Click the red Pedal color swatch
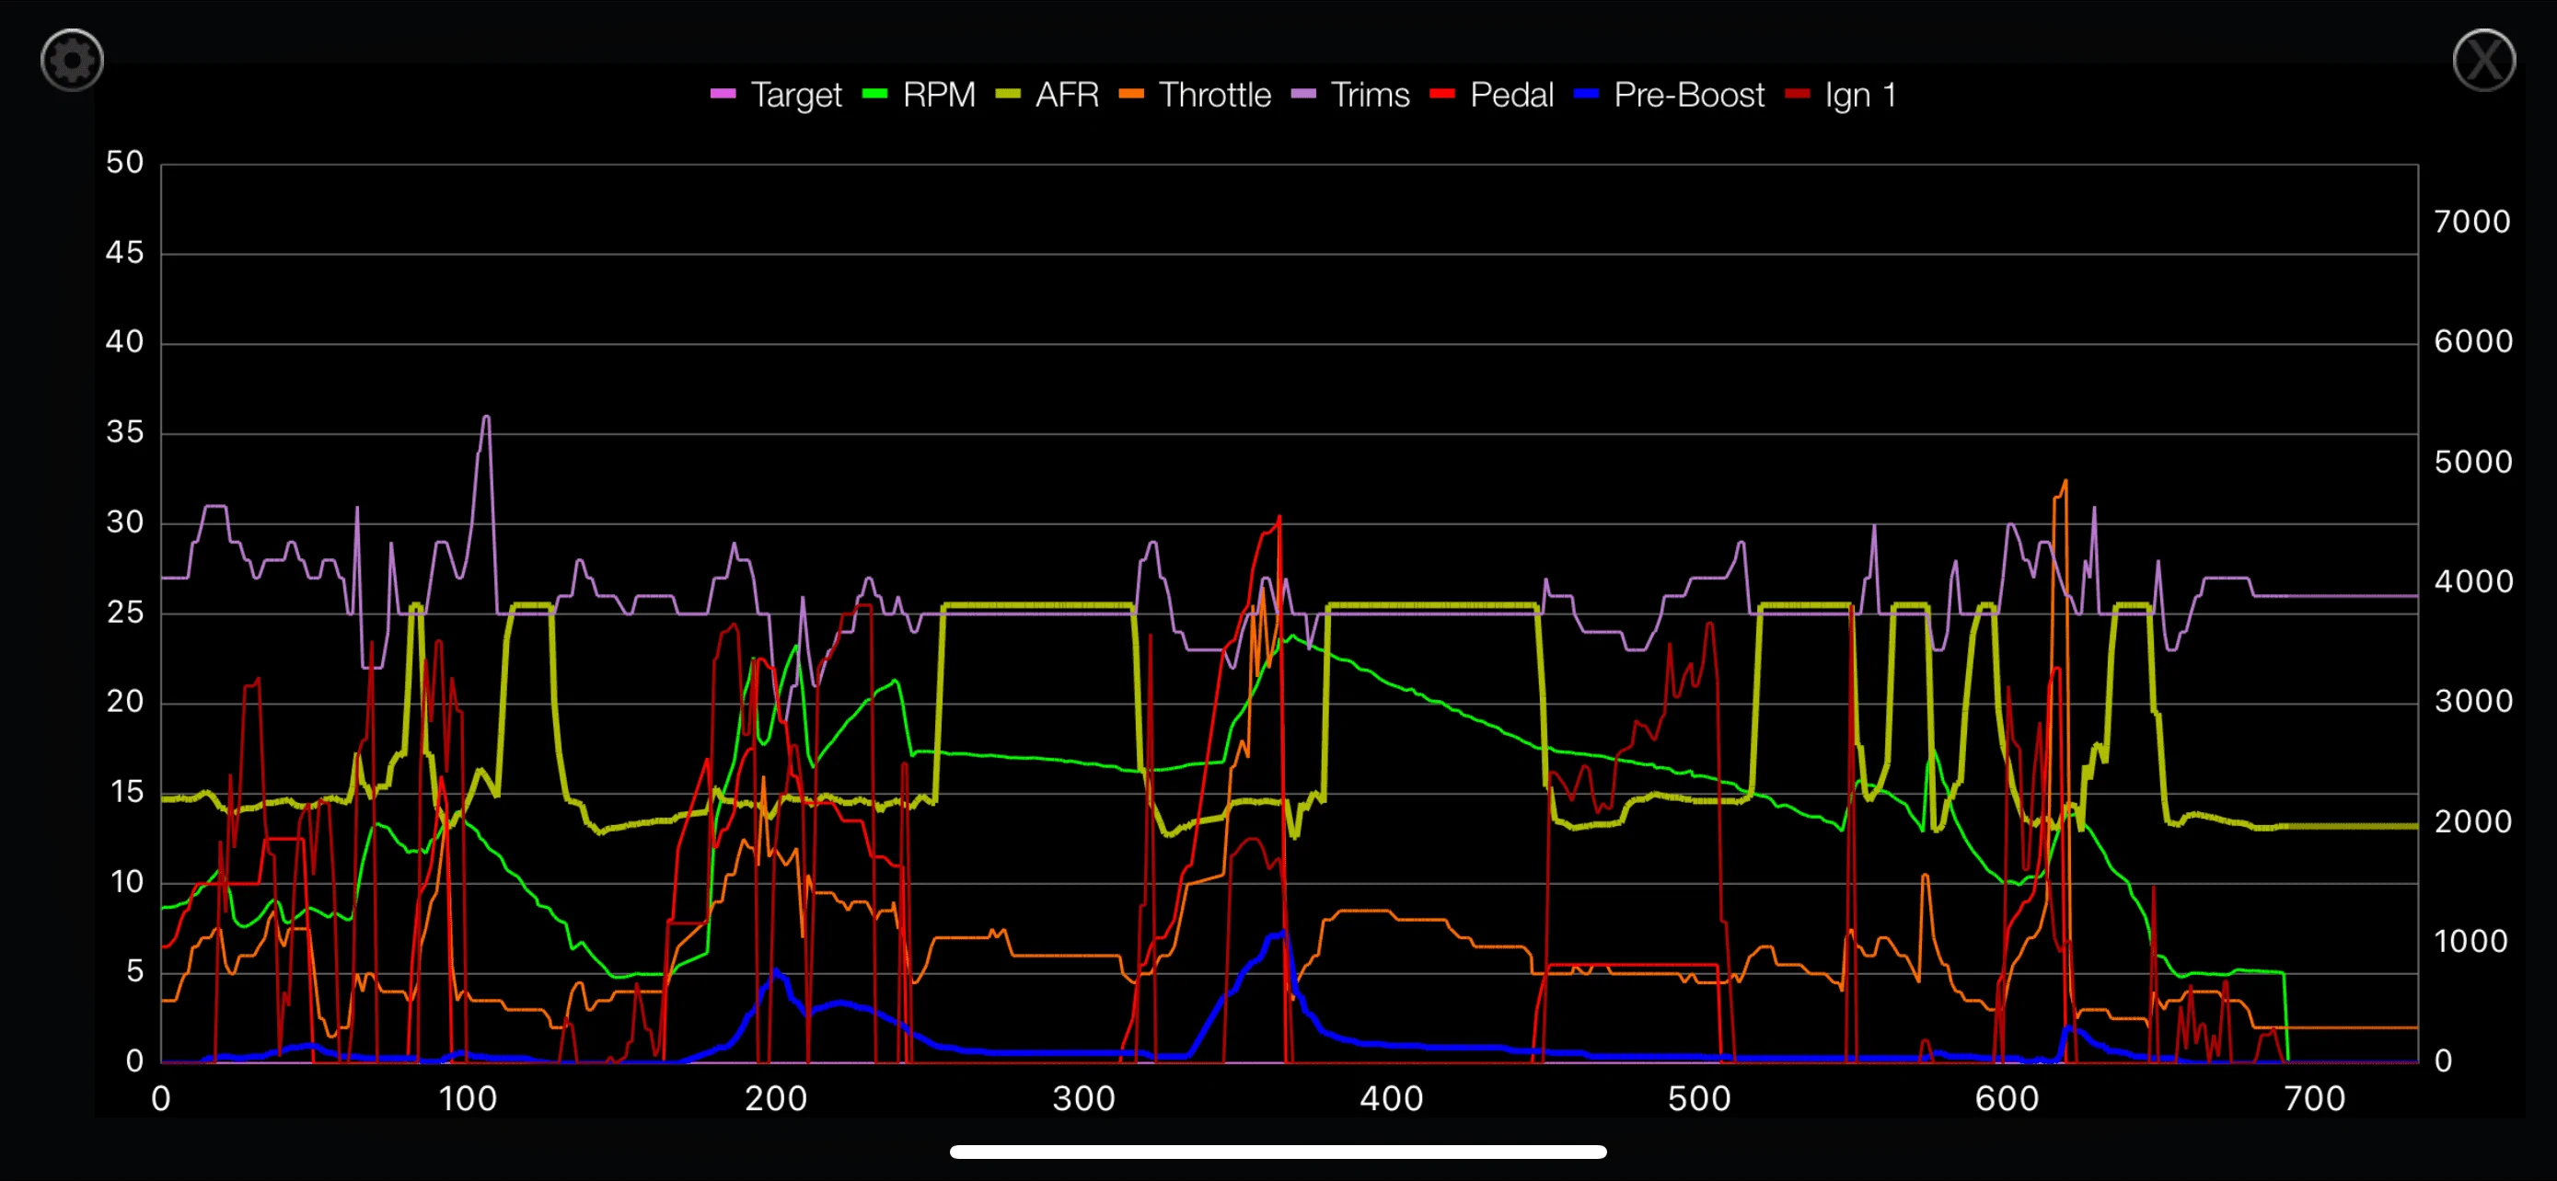2557x1181 pixels. coord(1442,94)
